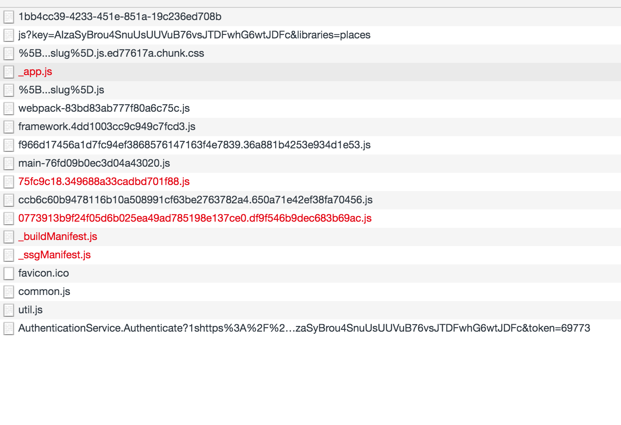Select framework.4dd1003cc9c949c7fcd3.js request
Viewport: 621px width, 425px height.
click(x=310, y=127)
